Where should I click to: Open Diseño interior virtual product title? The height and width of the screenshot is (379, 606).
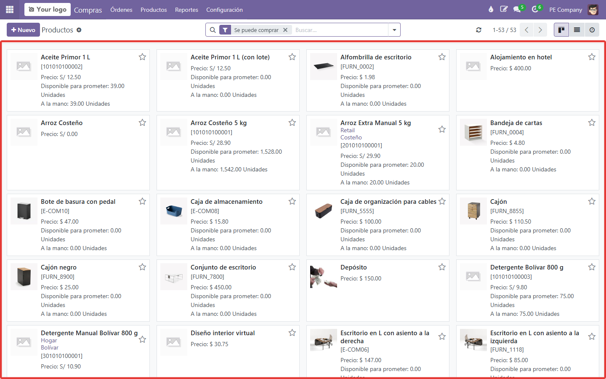(223, 333)
